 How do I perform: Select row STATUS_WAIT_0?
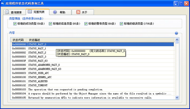93,44
